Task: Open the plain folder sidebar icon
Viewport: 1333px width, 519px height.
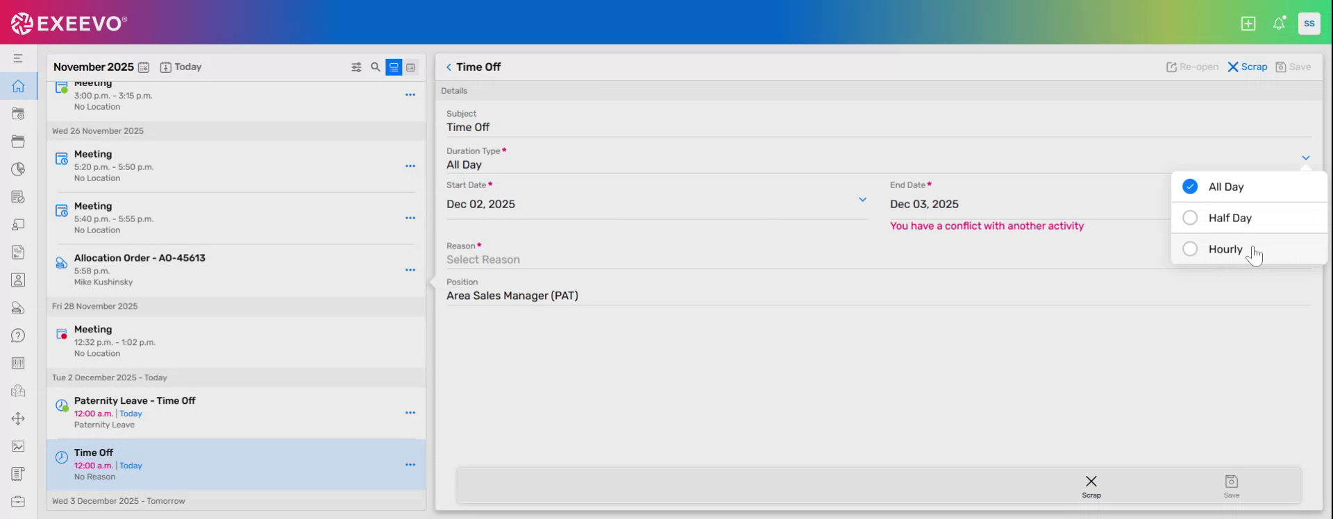Action: click(x=18, y=142)
